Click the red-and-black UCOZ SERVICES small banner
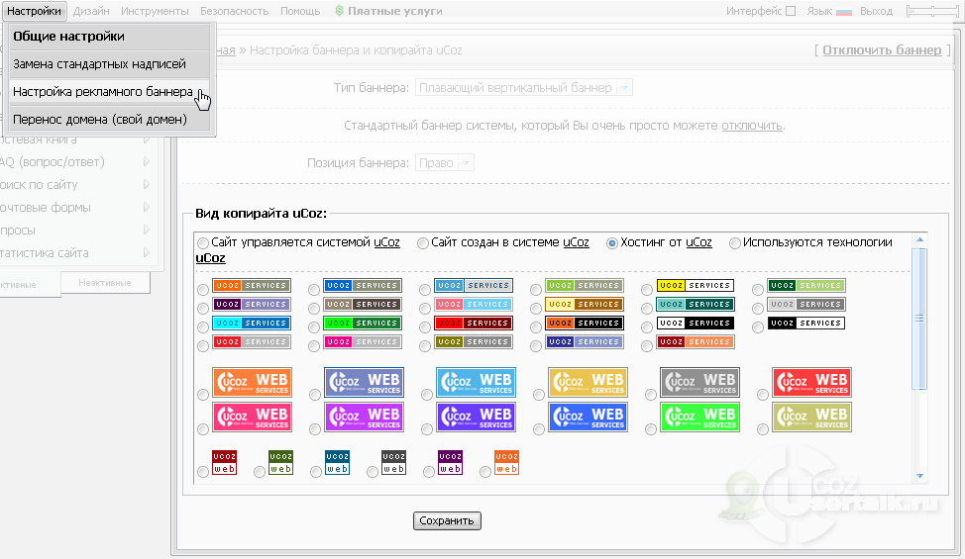965x559 pixels. coord(474,324)
